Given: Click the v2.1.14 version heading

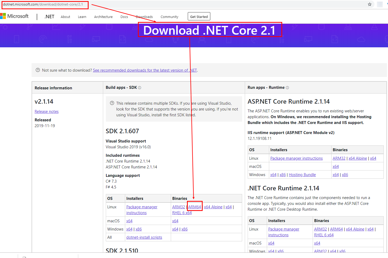Looking at the screenshot, I should 44,102.
